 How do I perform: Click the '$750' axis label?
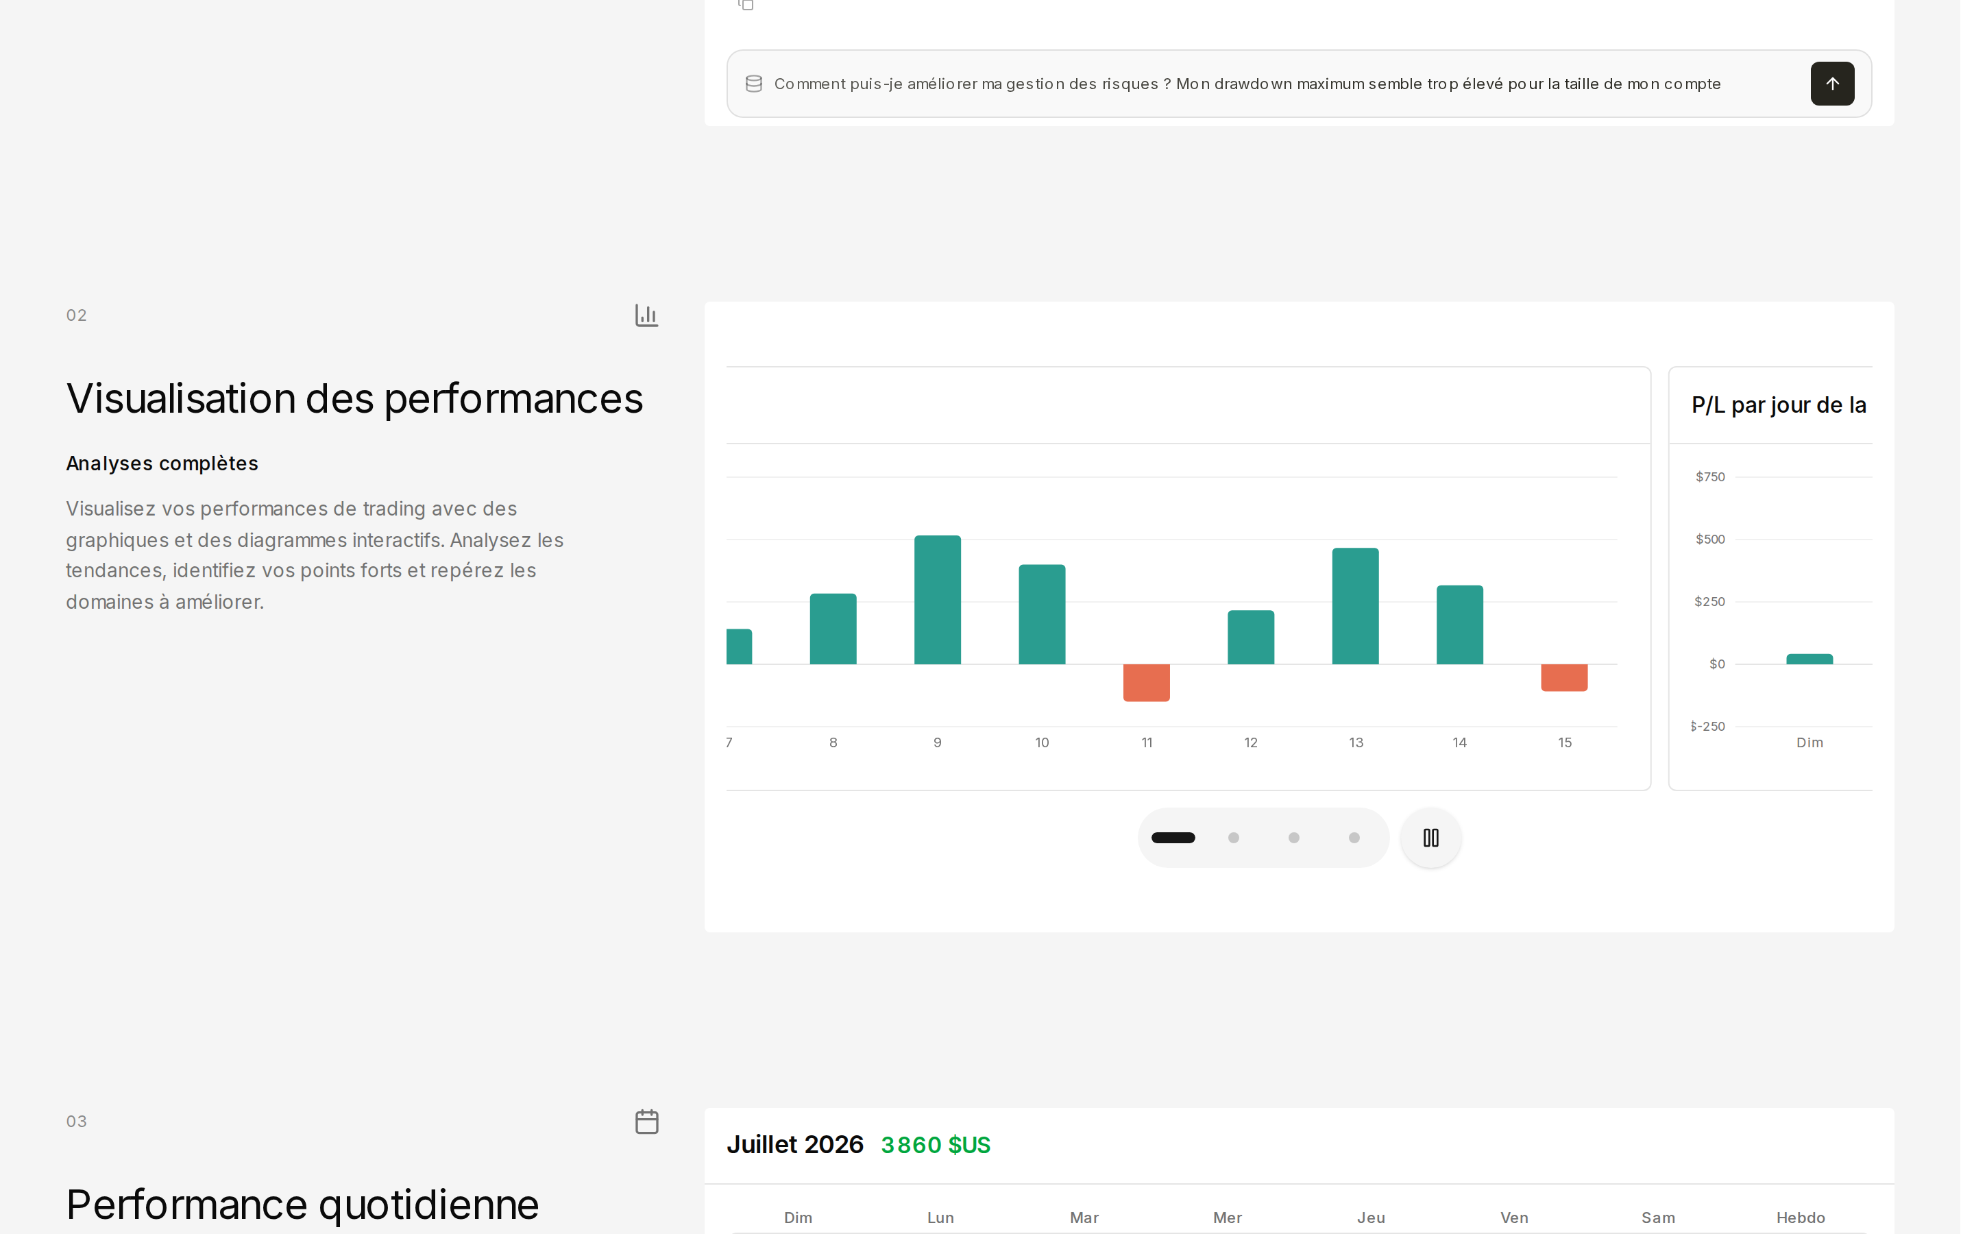click(x=1709, y=476)
